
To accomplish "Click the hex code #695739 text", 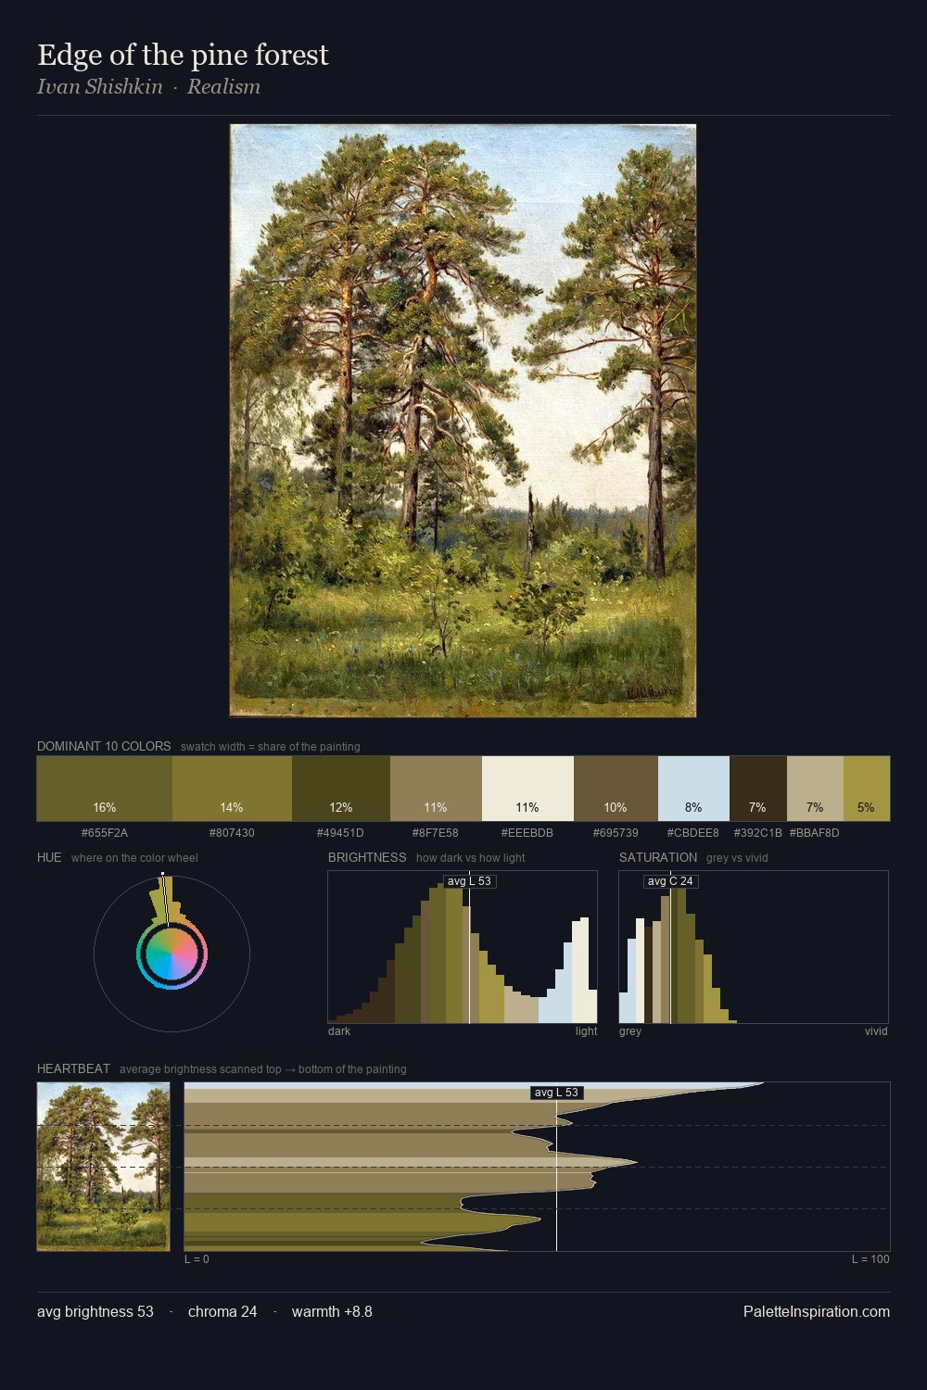I will click(616, 832).
